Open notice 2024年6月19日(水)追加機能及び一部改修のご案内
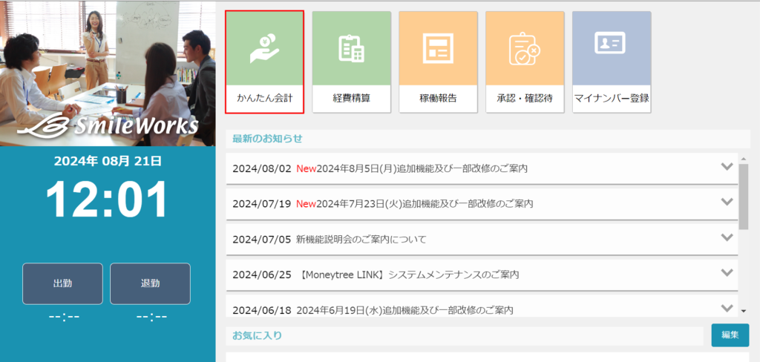The image size is (760, 362). [x=404, y=310]
